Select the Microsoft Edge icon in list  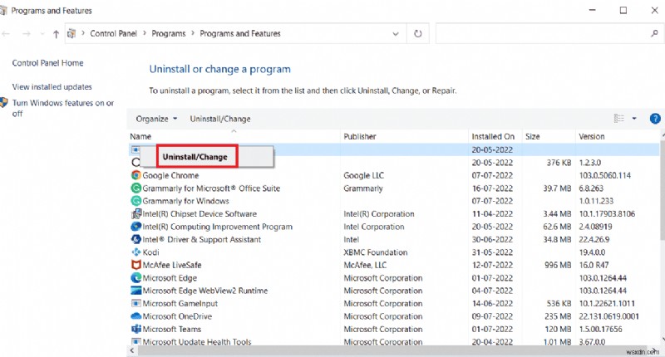tap(136, 278)
